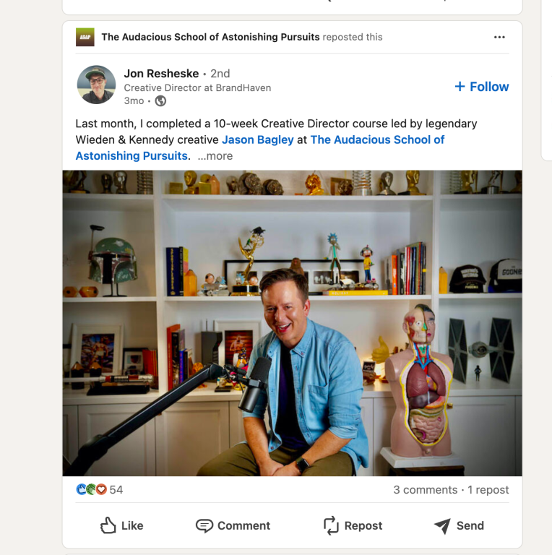Expand the post text with "…more"

[215, 155]
